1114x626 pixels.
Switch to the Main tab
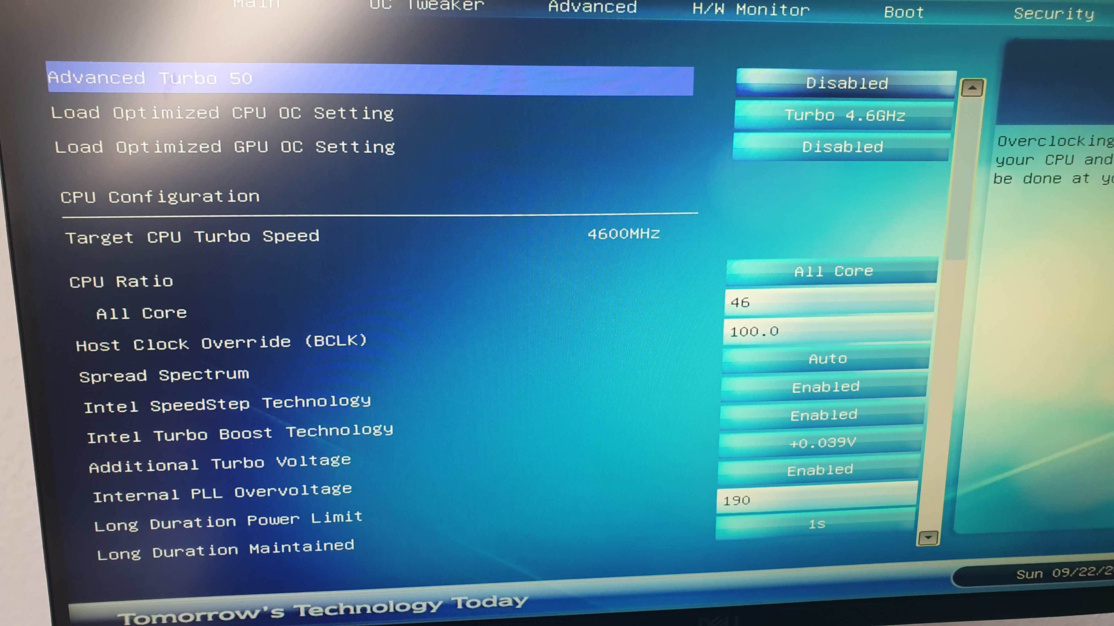coord(257,4)
